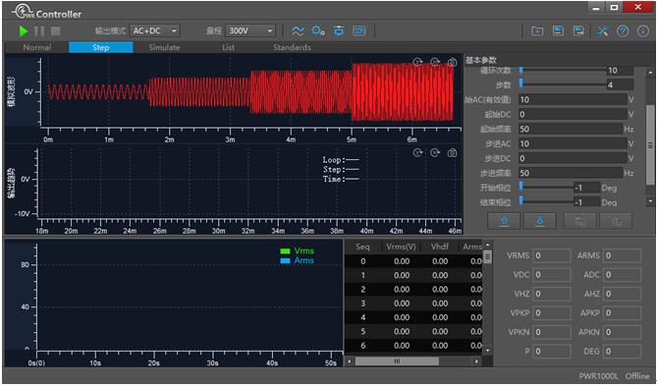657x386 pixels.
Task: Toggle the blue Arms legend entry
Action: pyautogui.click(x=298, y=260)
